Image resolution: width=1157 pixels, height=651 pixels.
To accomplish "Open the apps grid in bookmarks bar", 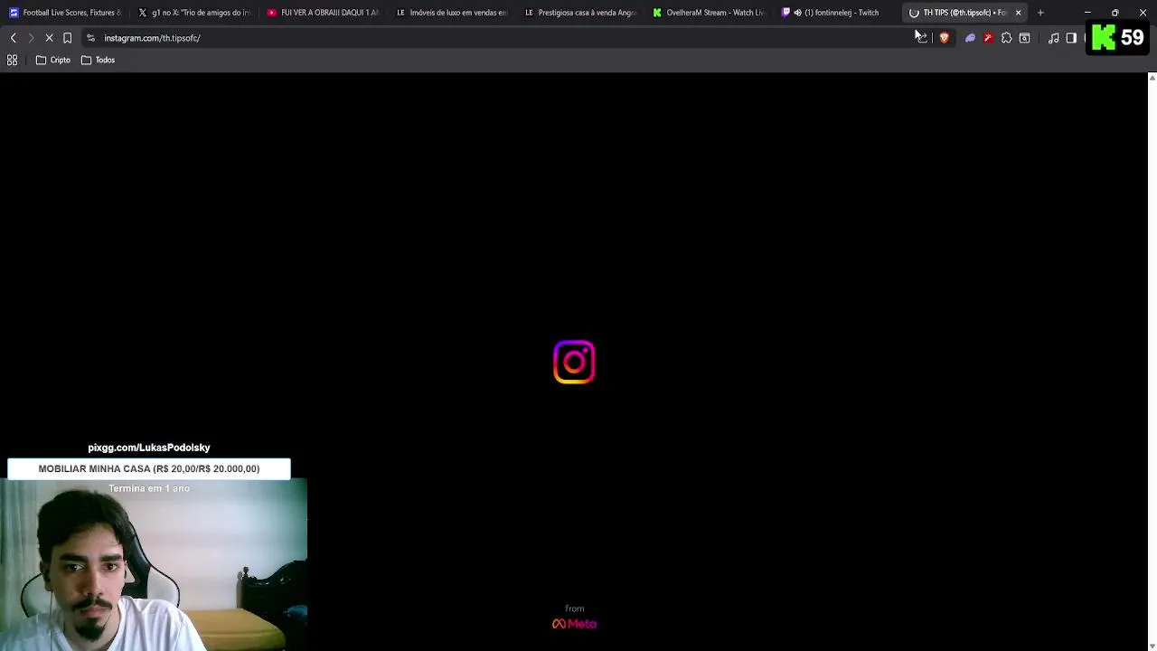I will coord(13,60).
